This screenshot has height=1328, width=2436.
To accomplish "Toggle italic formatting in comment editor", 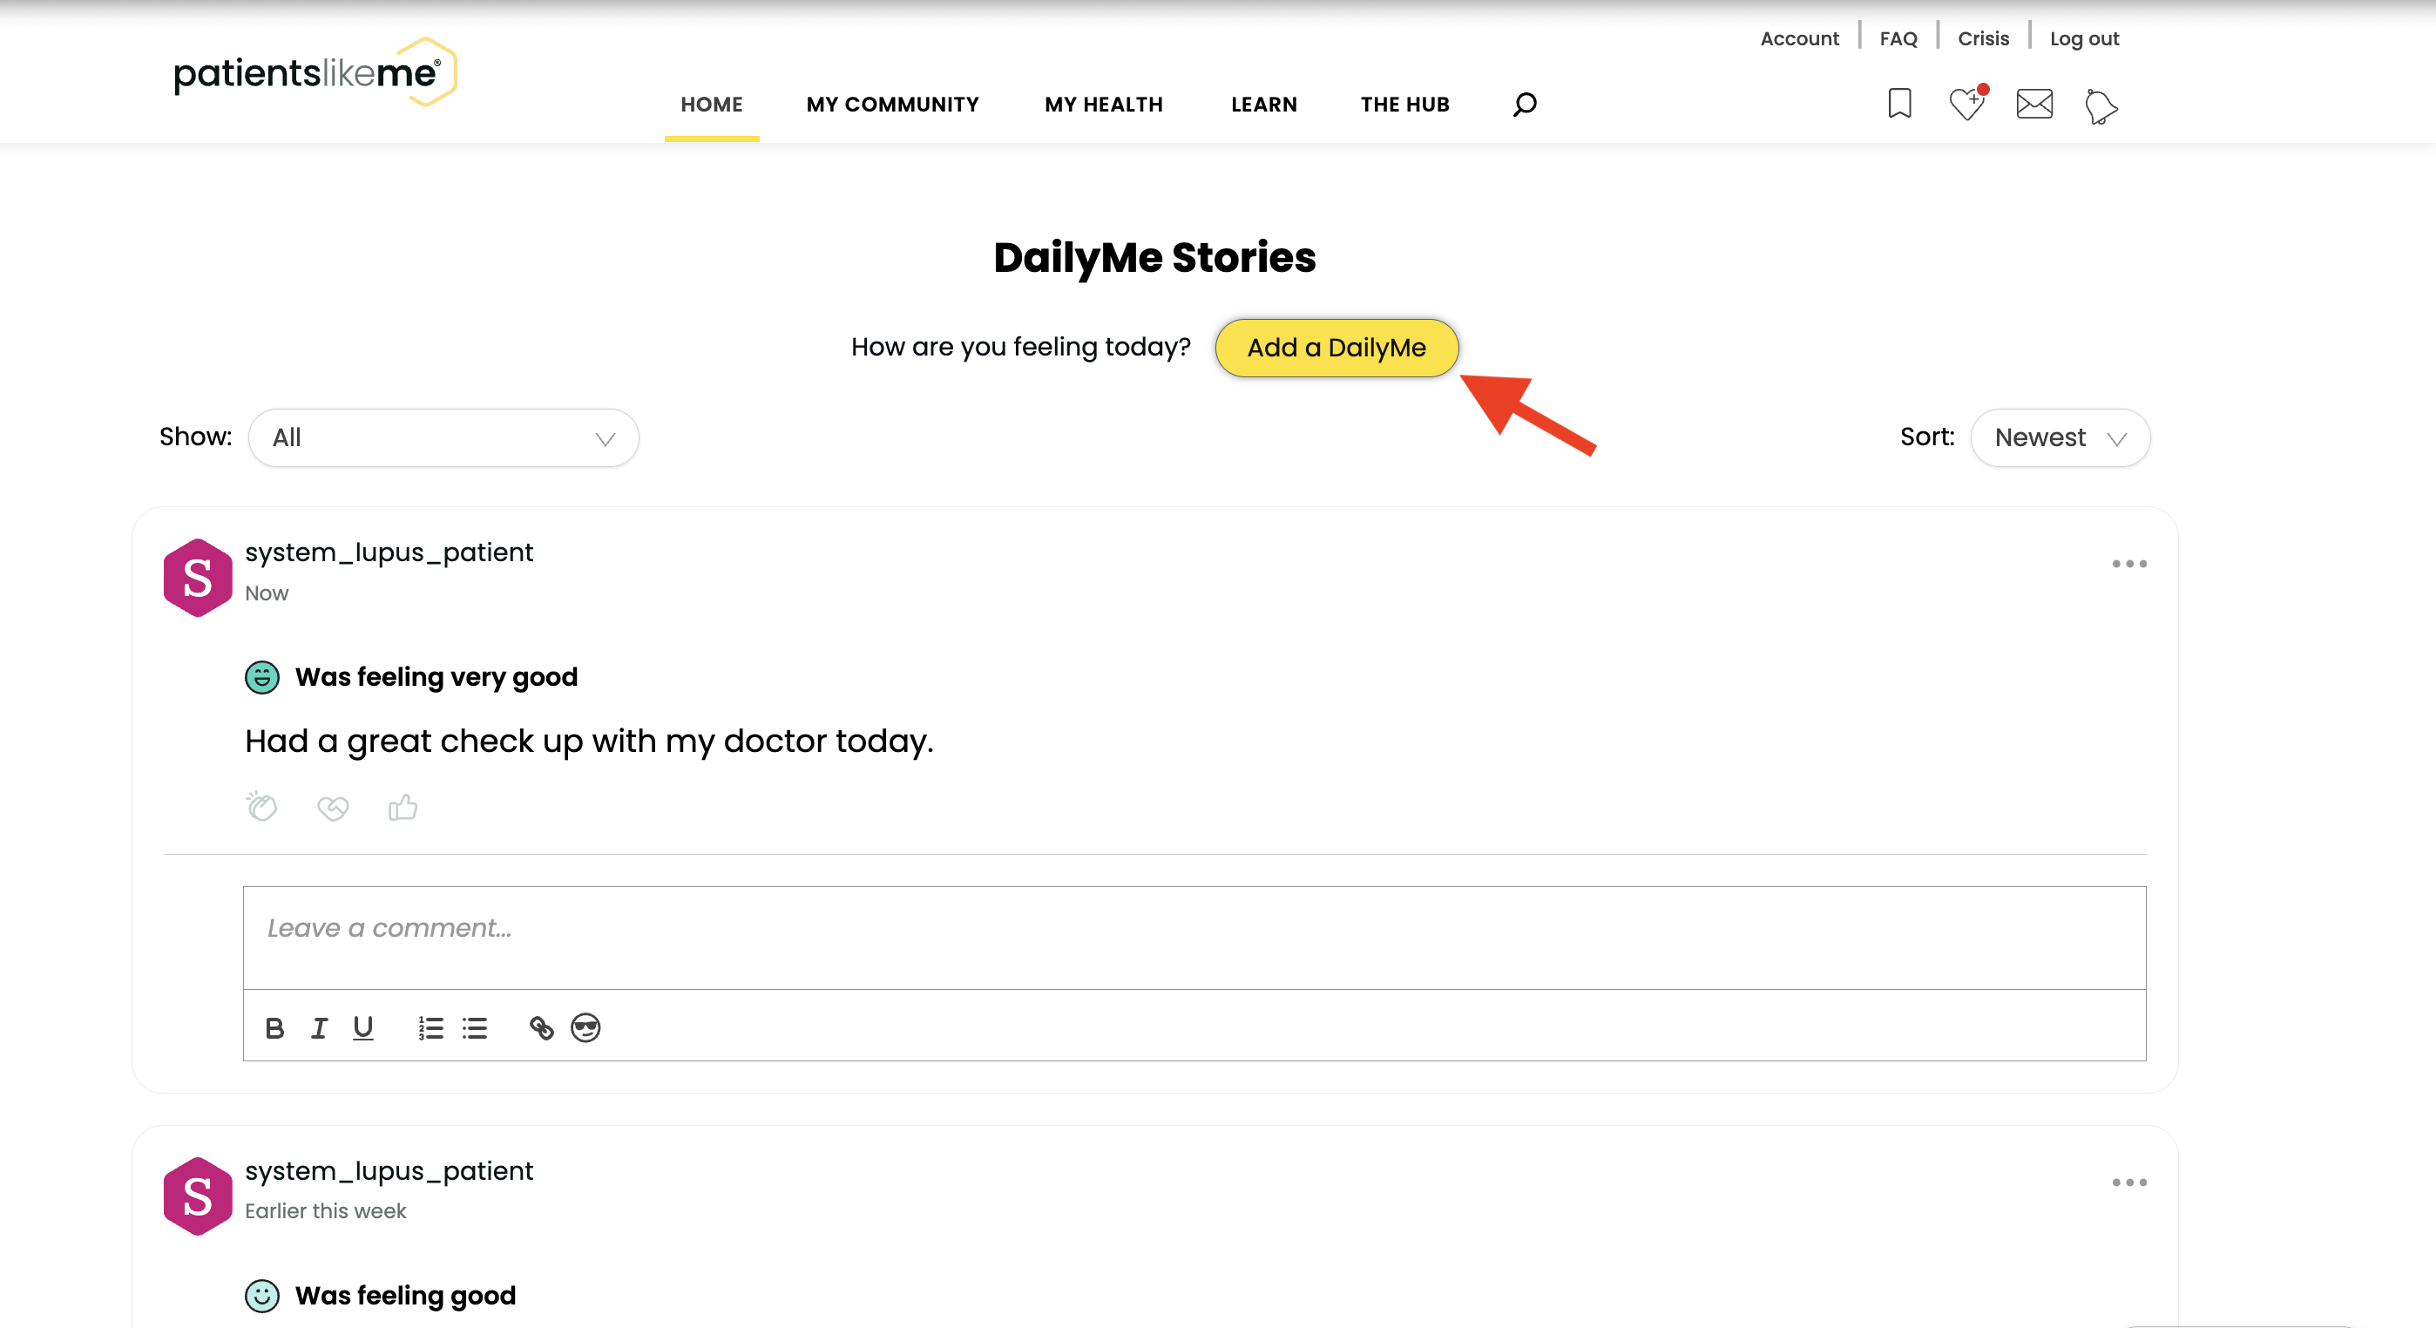I will (320, 1028).
